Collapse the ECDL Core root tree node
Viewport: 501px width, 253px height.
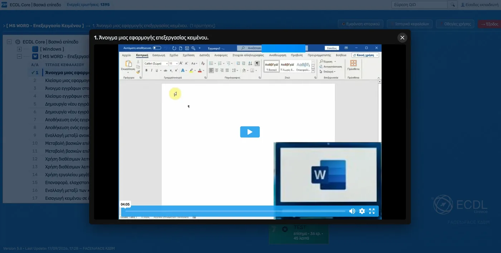[9, 42]
